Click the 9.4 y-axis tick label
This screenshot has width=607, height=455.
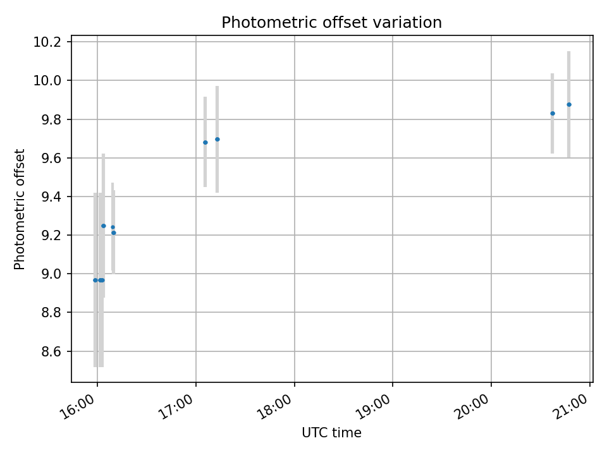click(x=51, y=197)
